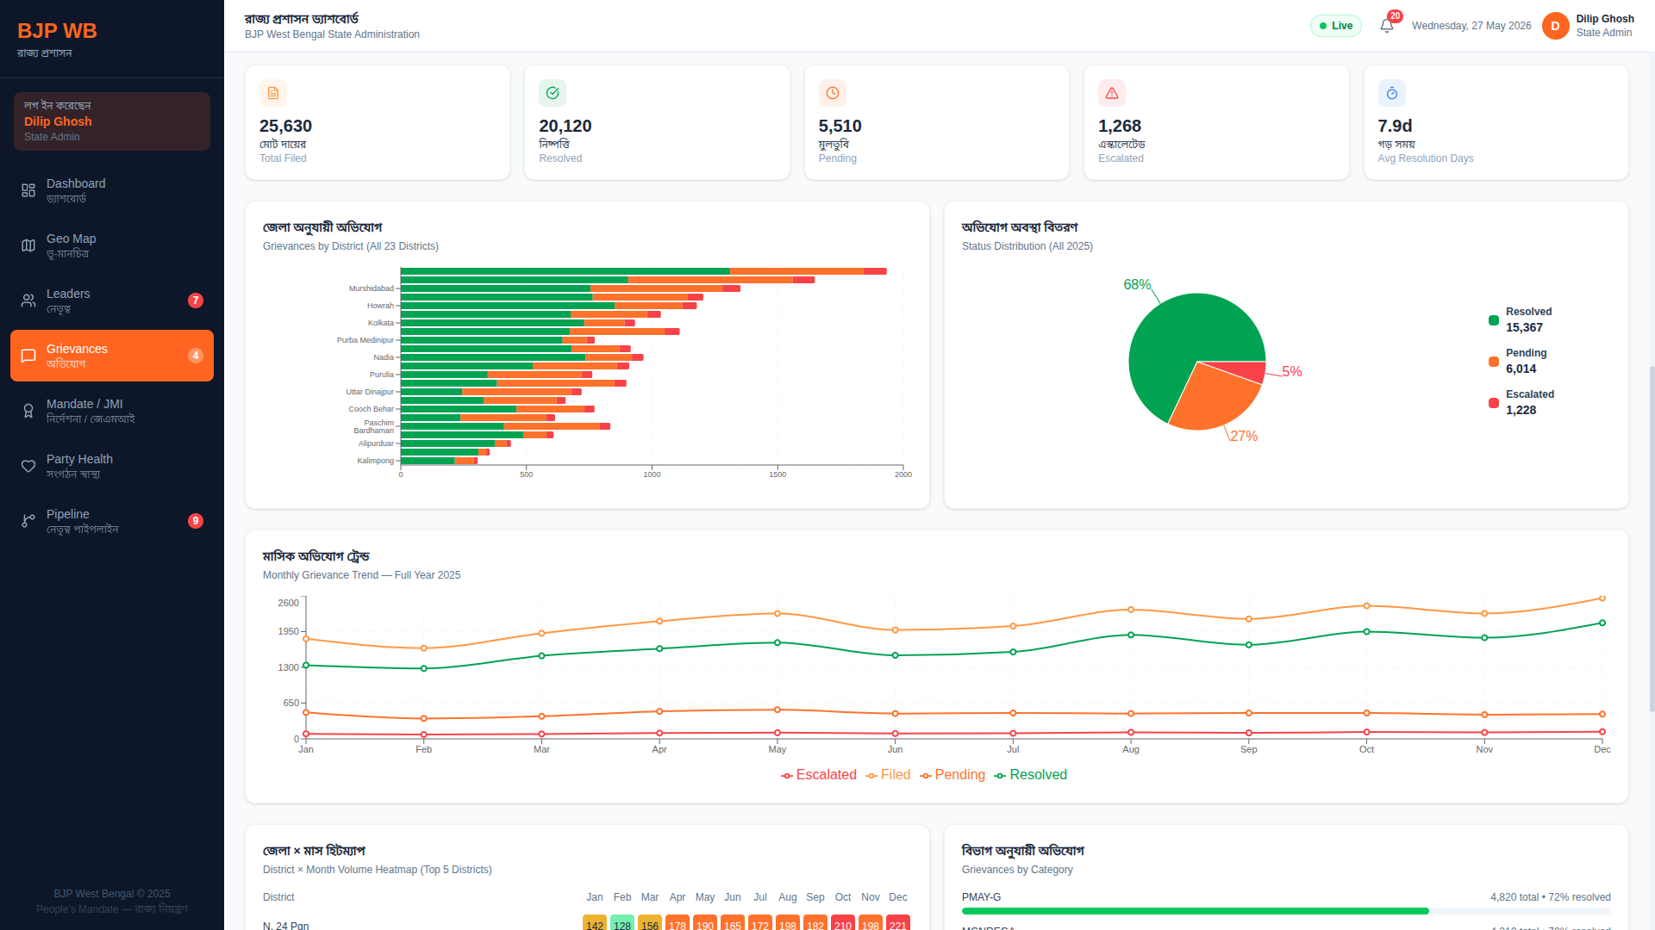
Task: Click the Leaders red badge showing 7
Action: [196, 301]
